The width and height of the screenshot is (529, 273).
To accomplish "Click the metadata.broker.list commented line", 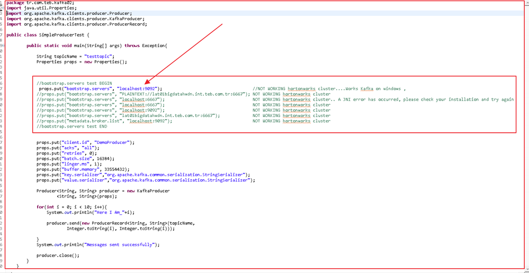I will pyautogui.click(x=104, y=121).
